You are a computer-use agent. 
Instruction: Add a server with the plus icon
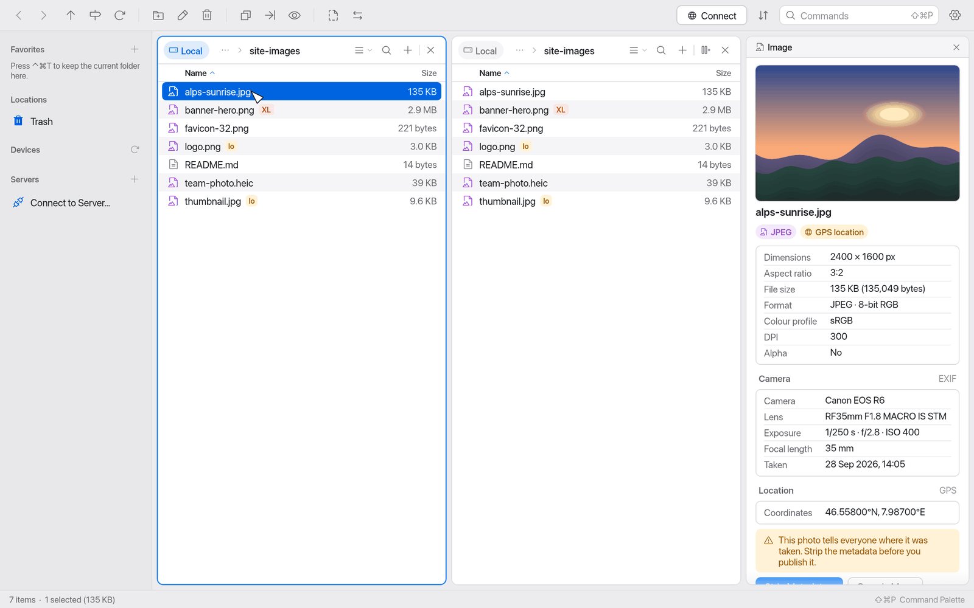(135, 179)
